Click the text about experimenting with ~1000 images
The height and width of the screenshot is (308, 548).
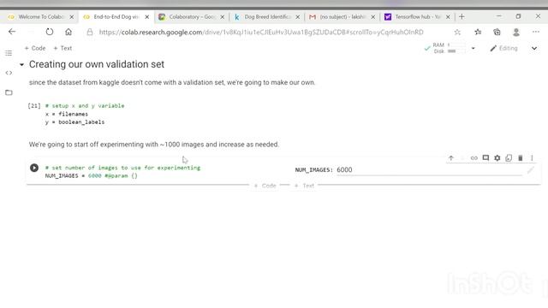(154, 145)
